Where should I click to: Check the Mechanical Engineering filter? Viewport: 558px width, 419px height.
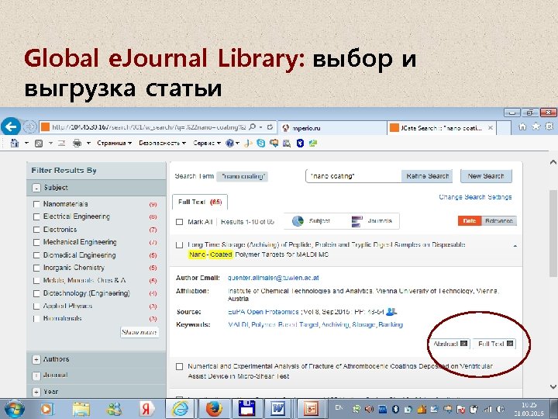36,242
